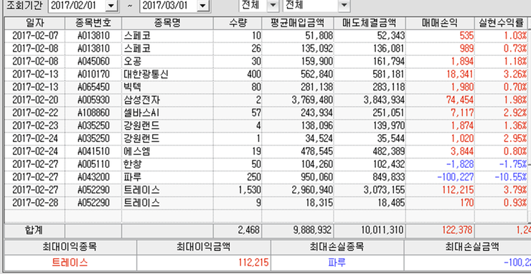The height and width of the screenshot is (274, 531).
Task: Sort by the 매매손익 column header
Action: [440, 24]
